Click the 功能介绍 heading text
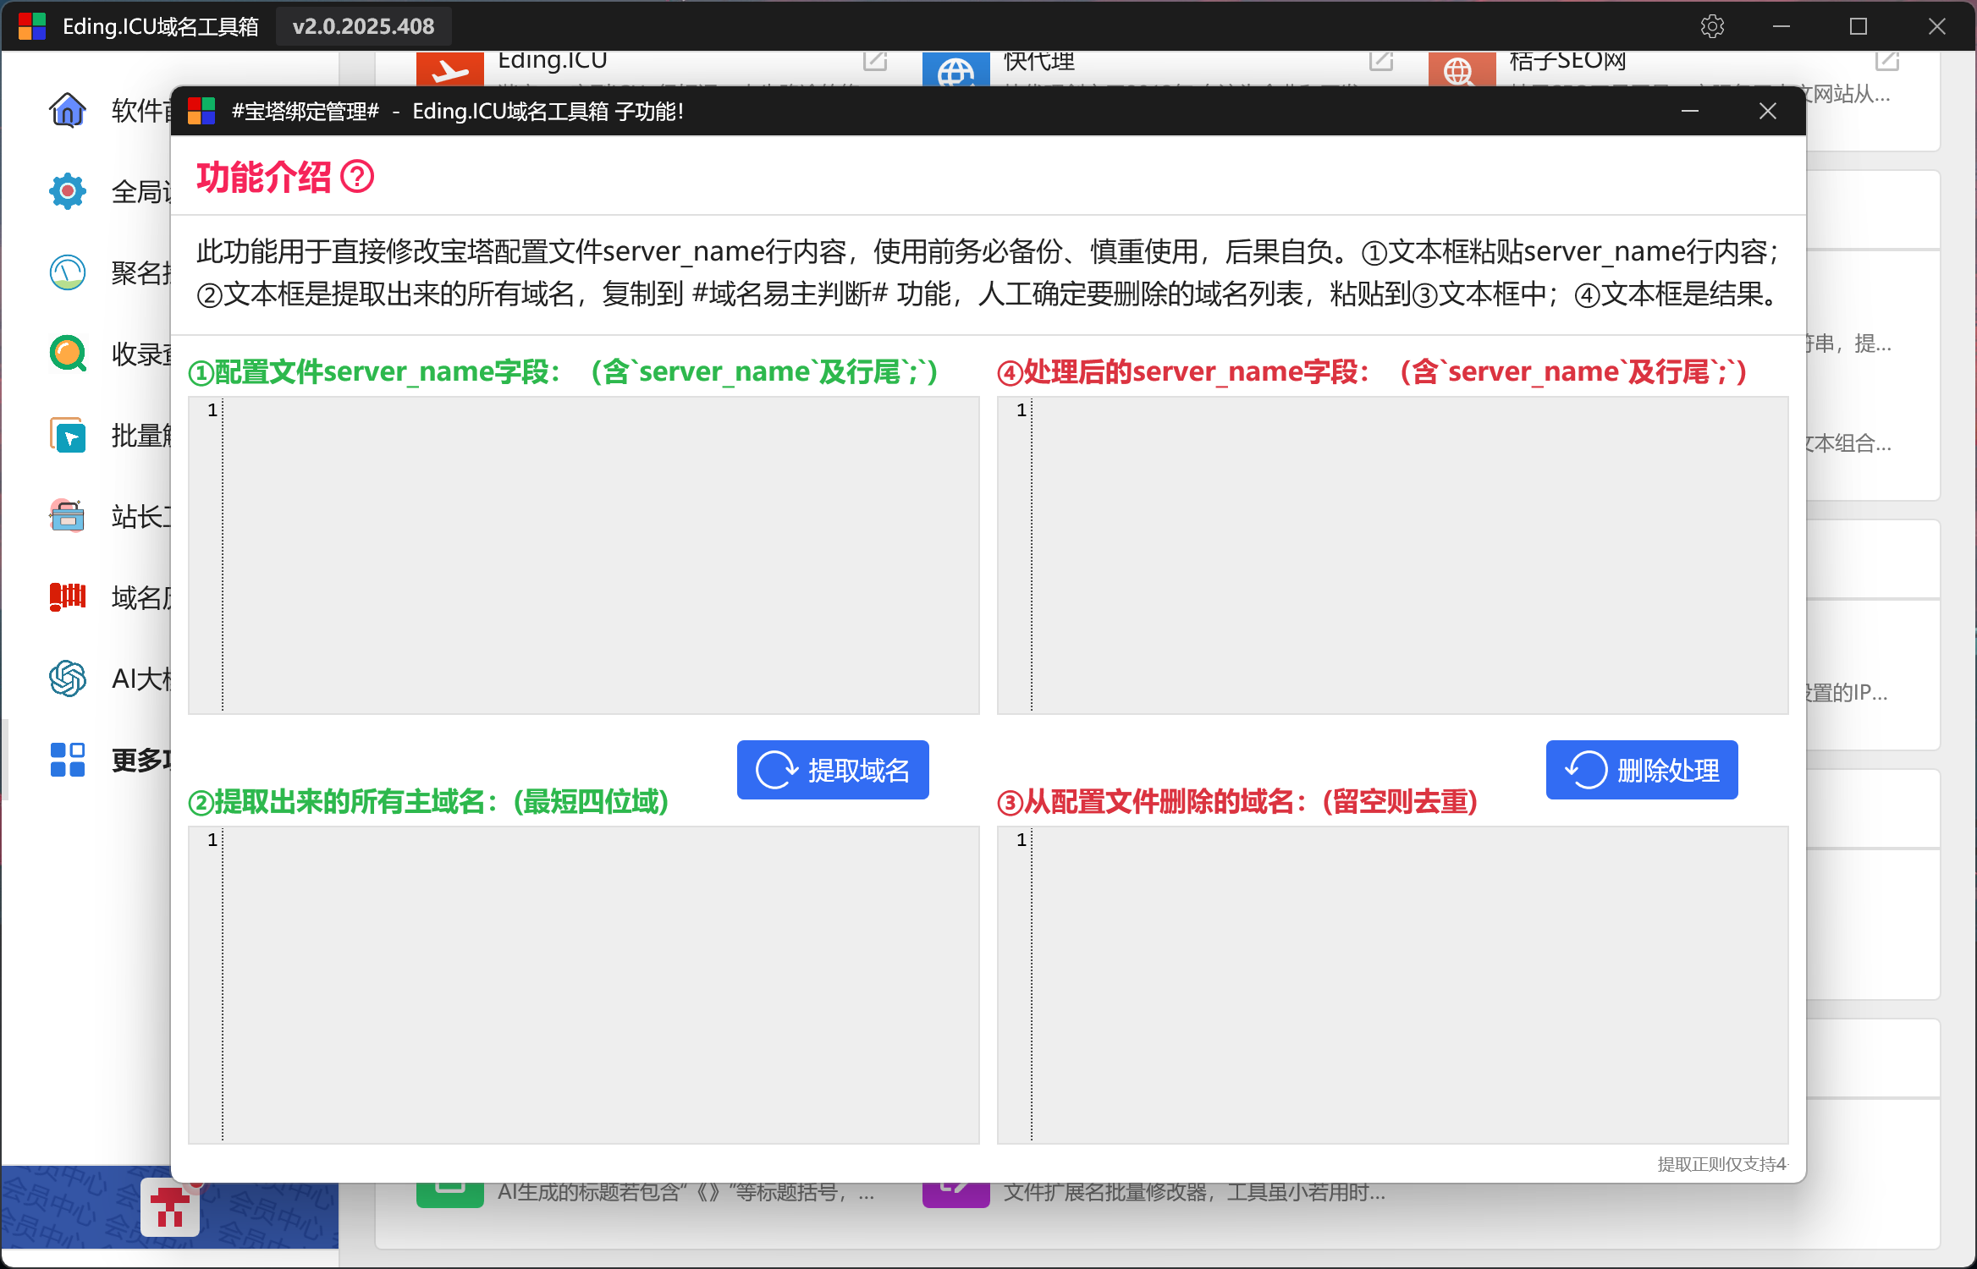 [263, 178]
